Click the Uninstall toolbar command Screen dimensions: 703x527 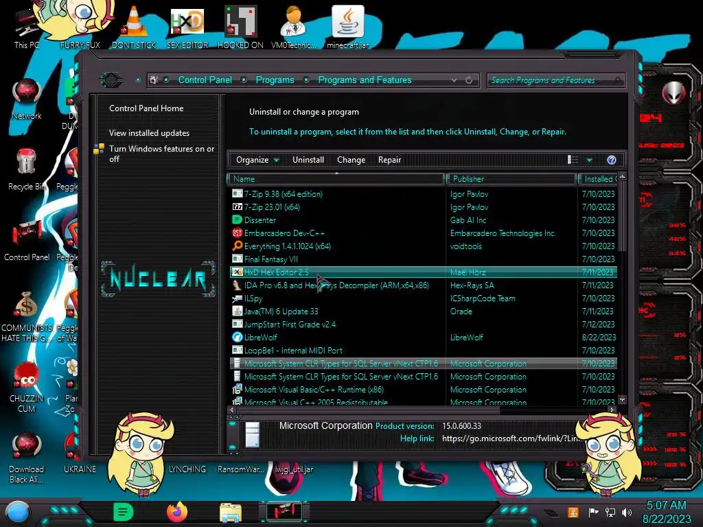pyautogui.click(x=308, y=160)
